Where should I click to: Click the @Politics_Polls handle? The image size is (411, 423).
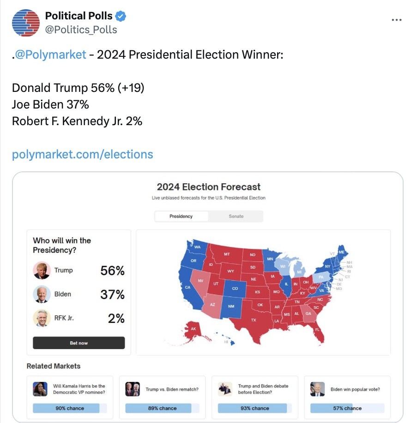point(81,30)
